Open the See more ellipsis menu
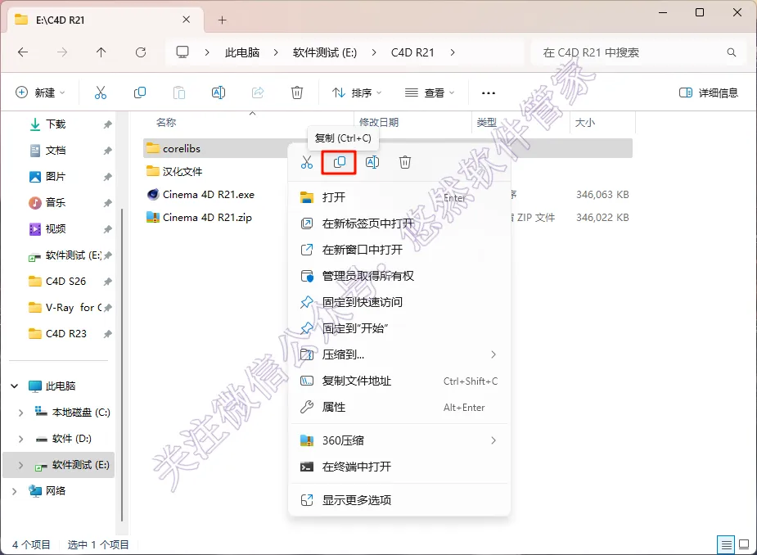 (x=489, y=92)
